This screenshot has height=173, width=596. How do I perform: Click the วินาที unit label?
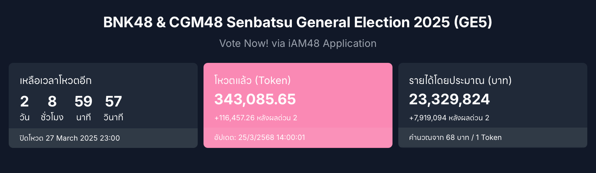113,117
